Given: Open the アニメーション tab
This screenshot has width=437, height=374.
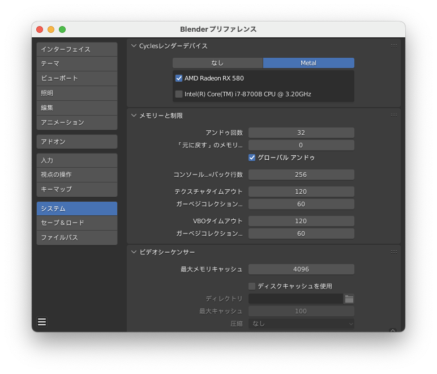Looking at the screenshot, I should (x=77, y=123).
